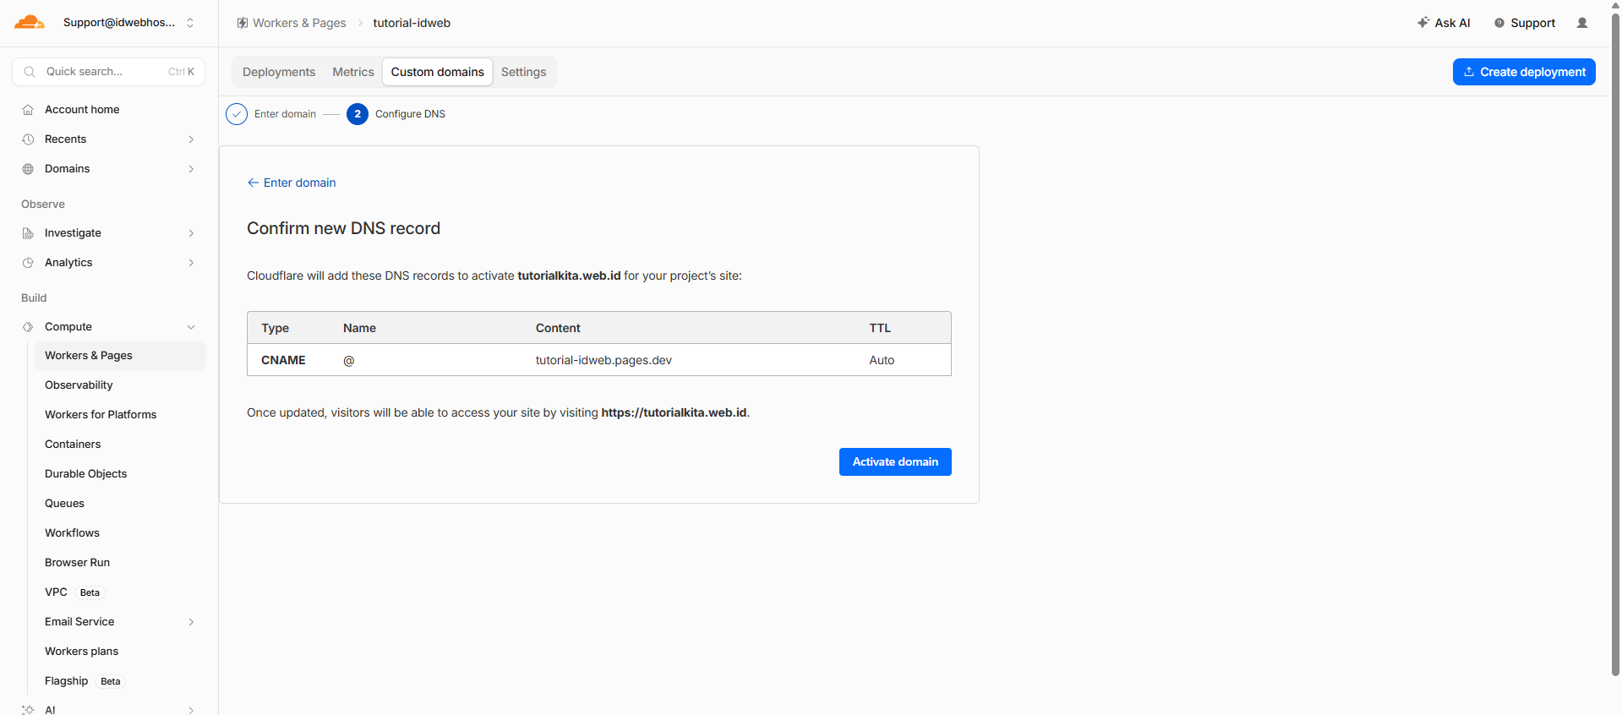The height and width of the screenshot is (715, 1622).
Task: Click the Compute diamond icon
Action: pyautogui.click(x=28, y=327)
